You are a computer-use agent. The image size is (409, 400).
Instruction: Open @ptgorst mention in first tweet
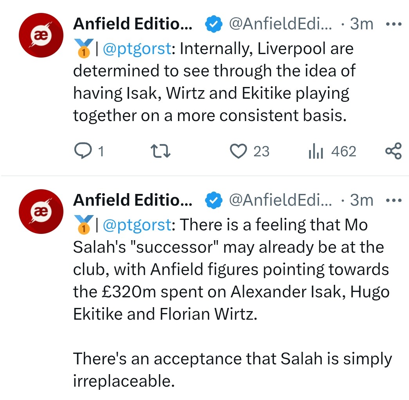[x=137, y=49]
